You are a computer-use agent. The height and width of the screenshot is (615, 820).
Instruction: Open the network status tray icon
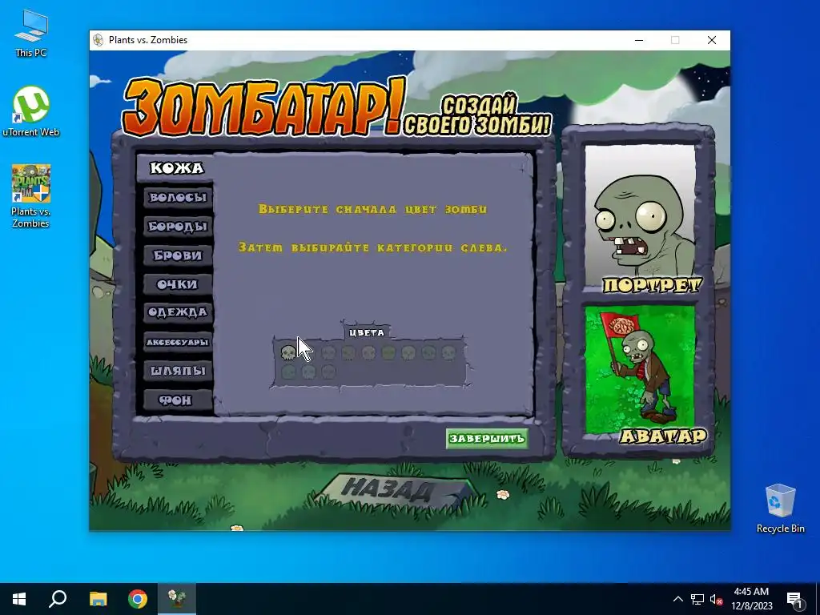[697, 599]
